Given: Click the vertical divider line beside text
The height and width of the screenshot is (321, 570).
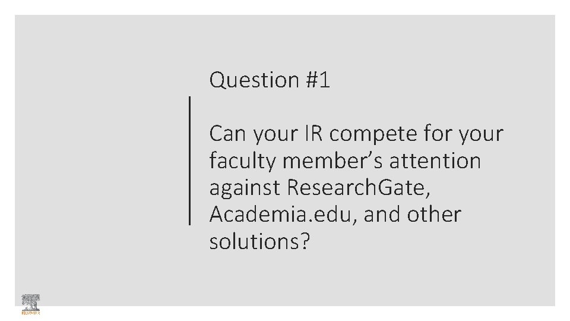Looking at the screenshot, I should pyautogui.click(x=189, y=160).
